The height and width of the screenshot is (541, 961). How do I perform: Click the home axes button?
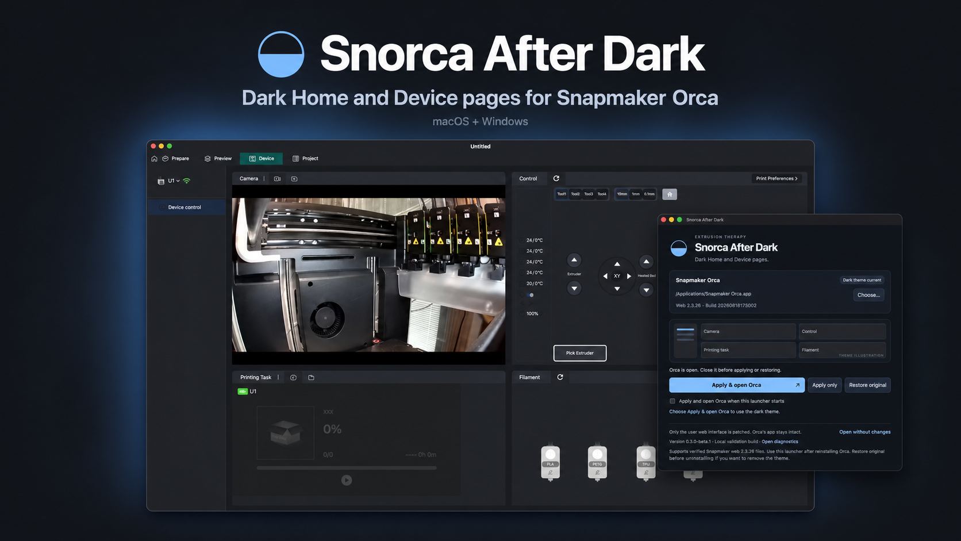(x=670, y=194)
